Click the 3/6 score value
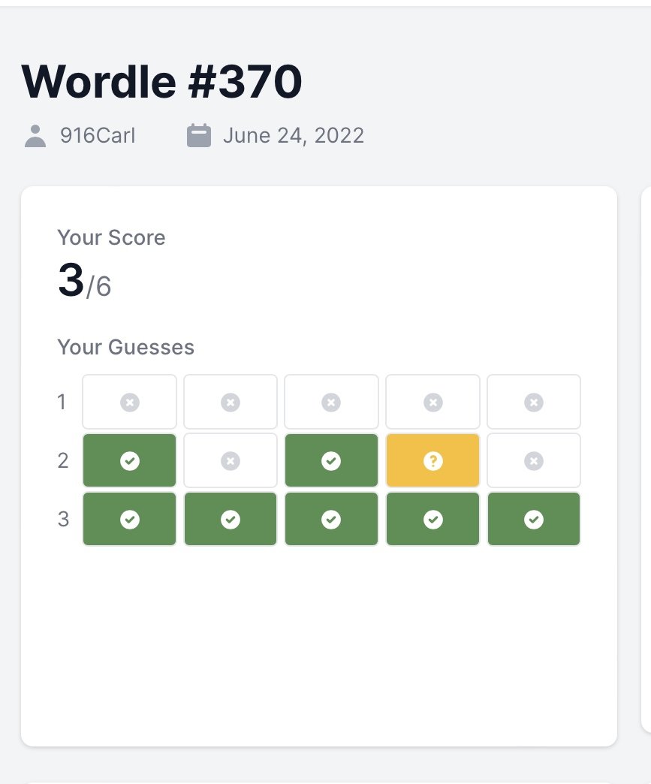This screenshot has height=784, width=651. pos(85,281)
